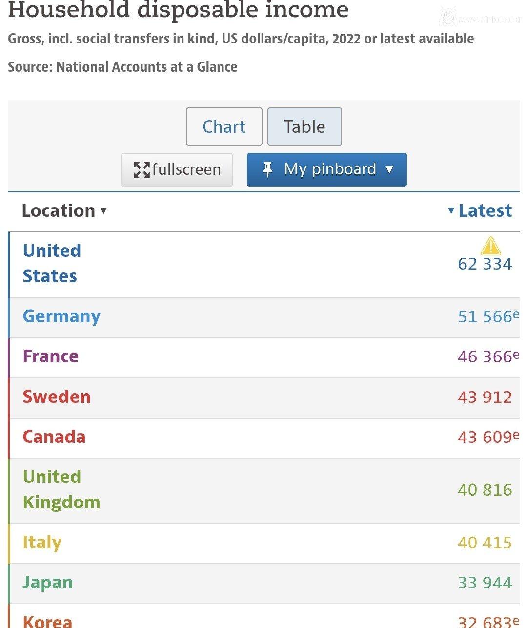Open the Japan row entry

(x=47, y=583)
